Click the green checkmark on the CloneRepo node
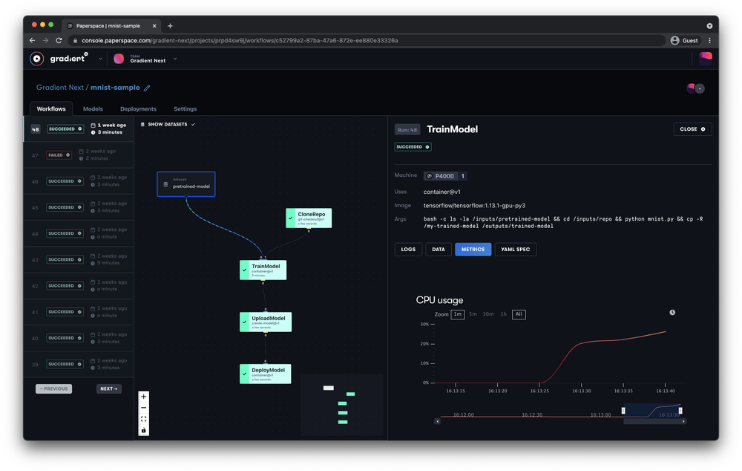Viewport: 742px width, 471px height. point(291,218)
